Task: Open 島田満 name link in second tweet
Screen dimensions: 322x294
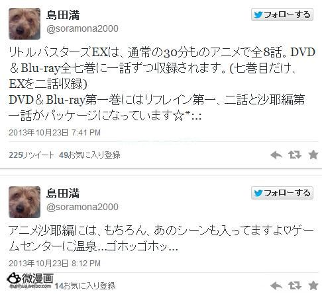Action: pos(63,194)
